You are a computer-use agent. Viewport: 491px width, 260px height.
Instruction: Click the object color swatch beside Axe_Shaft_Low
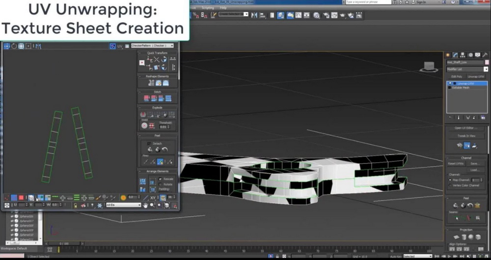pyautogui.click(x=486, y=62)
